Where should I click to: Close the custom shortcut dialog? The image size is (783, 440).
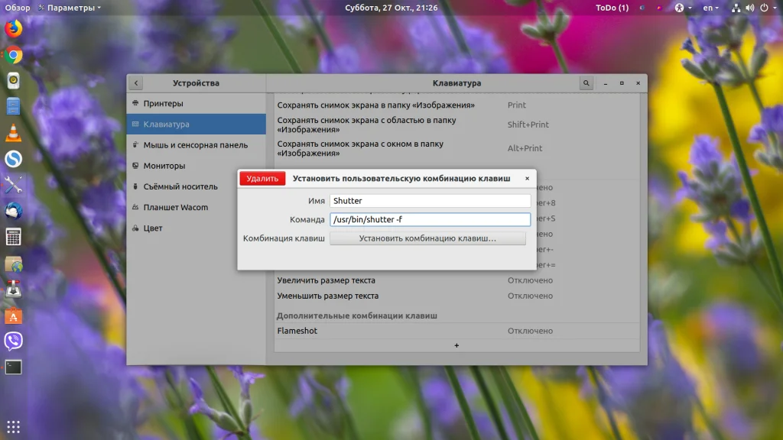pyautogui.click(x=527, y=178)
